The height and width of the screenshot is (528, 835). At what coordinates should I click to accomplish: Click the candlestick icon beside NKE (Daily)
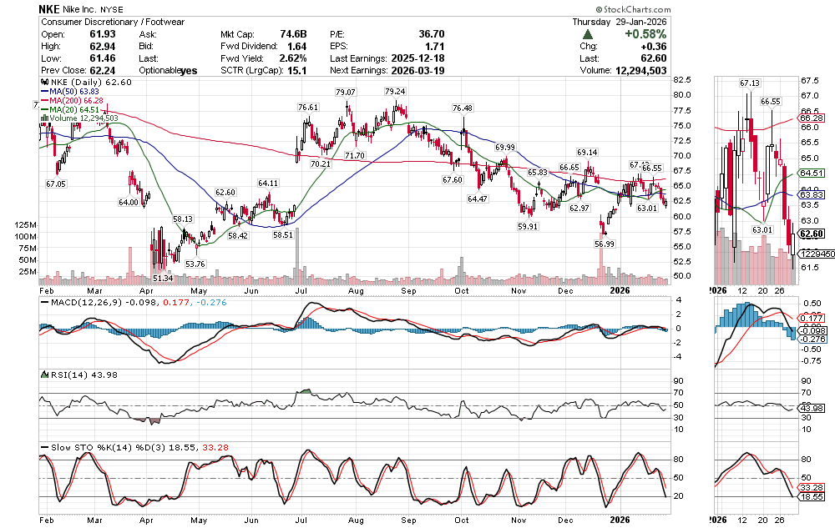(x=44, y=83)
